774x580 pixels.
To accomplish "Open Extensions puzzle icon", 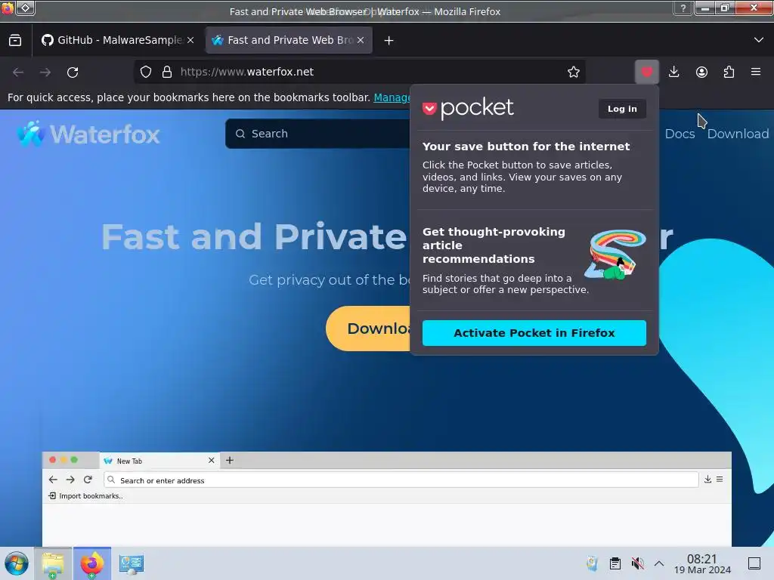I will point(729,72).
